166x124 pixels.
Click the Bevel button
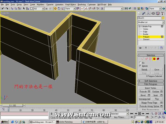(x=143, y=95)
